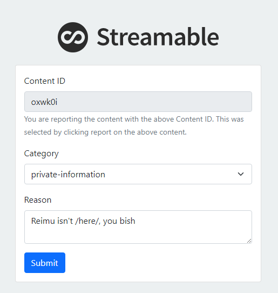Click empty space below text in the Reason box
The height and width of the screenshot is (293, 278).
(x=138, y=236)
